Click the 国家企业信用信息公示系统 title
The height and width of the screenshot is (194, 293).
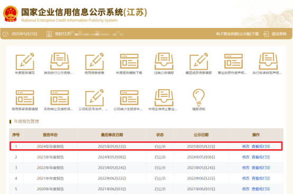point(84,12)
